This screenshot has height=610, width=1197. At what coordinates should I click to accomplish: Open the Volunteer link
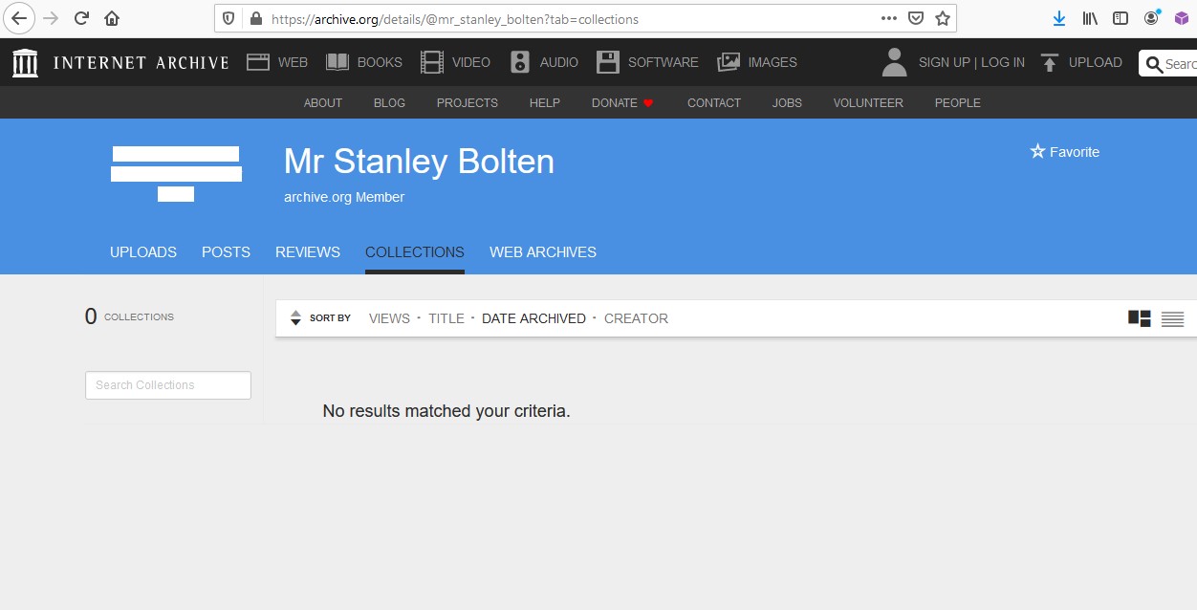click(868, 102)
